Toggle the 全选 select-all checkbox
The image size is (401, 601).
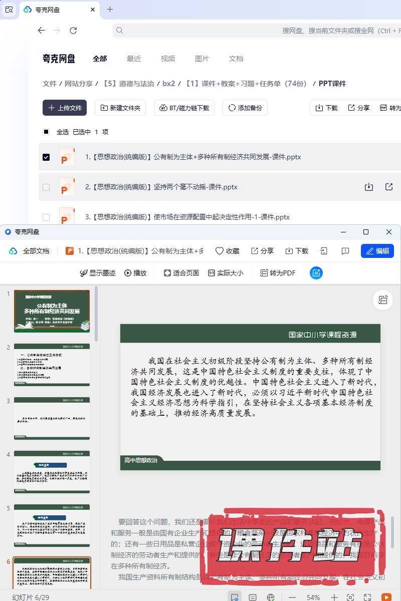(46, 132)
